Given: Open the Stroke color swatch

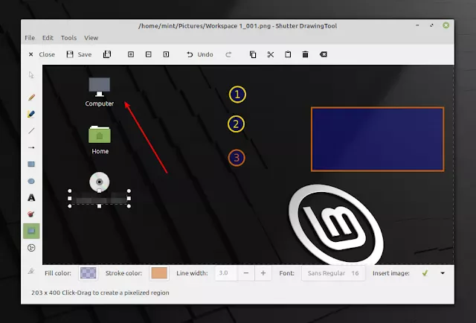Looking at the screenshot, I should tap(159, 273).
